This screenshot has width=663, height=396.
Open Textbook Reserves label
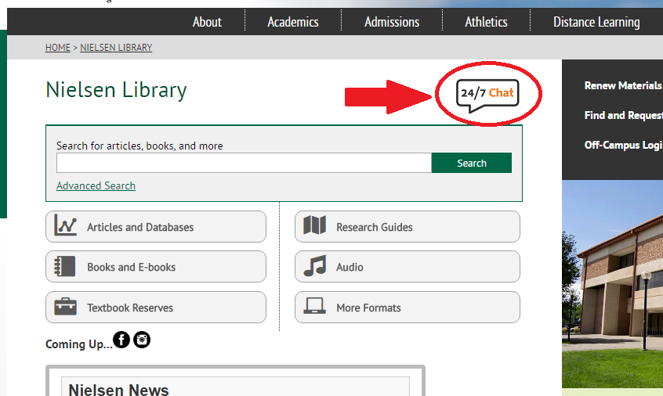130,308
